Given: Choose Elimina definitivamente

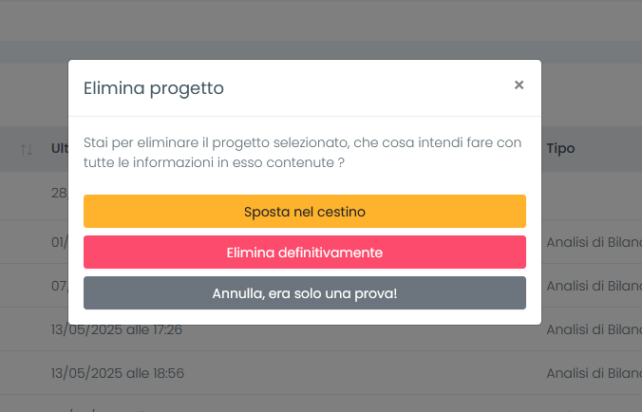Looking at the screenshot, I should 305,252.
